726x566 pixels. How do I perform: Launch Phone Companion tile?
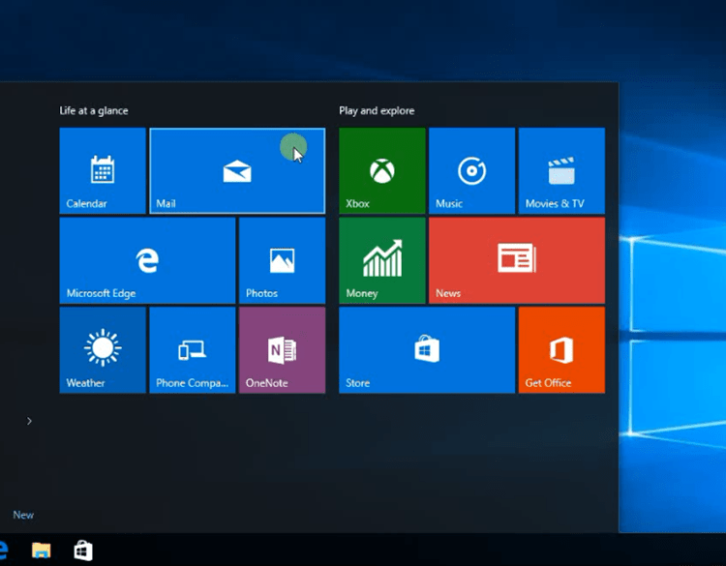[x=193, y=350]
